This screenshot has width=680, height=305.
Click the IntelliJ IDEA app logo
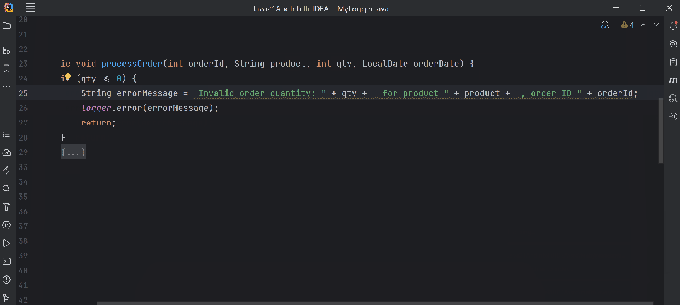point(9,8)
